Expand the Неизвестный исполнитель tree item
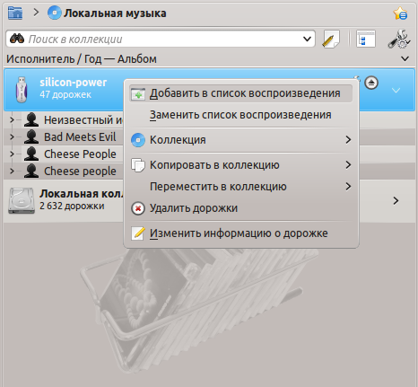The height and width of the screenshot is (387, 418). click(12, 120)
